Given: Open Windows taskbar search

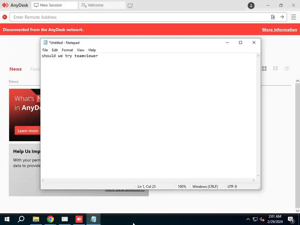Looking at the screenshot, I should coord(21,219).
